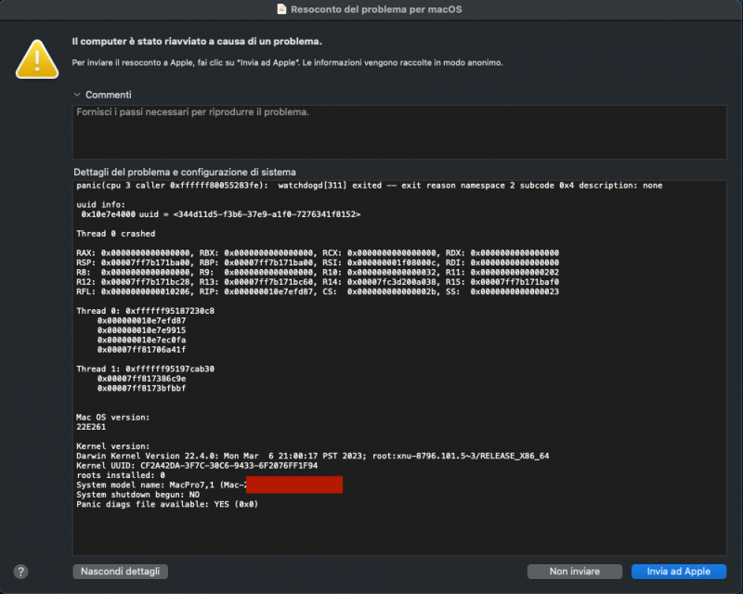
Task: Collapse the Commenti section
Action: (x=75, y=94)
